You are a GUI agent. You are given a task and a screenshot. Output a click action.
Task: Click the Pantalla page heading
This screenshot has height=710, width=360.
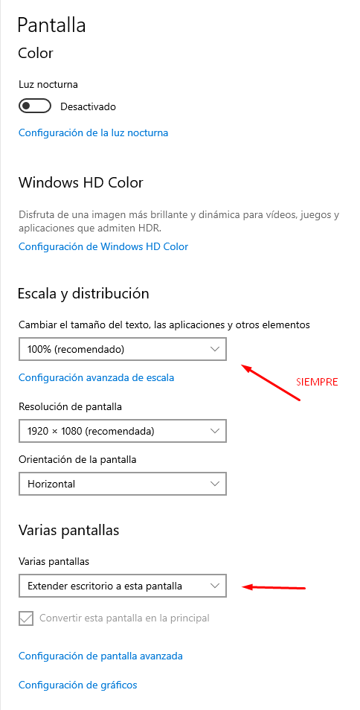point(51,25)
